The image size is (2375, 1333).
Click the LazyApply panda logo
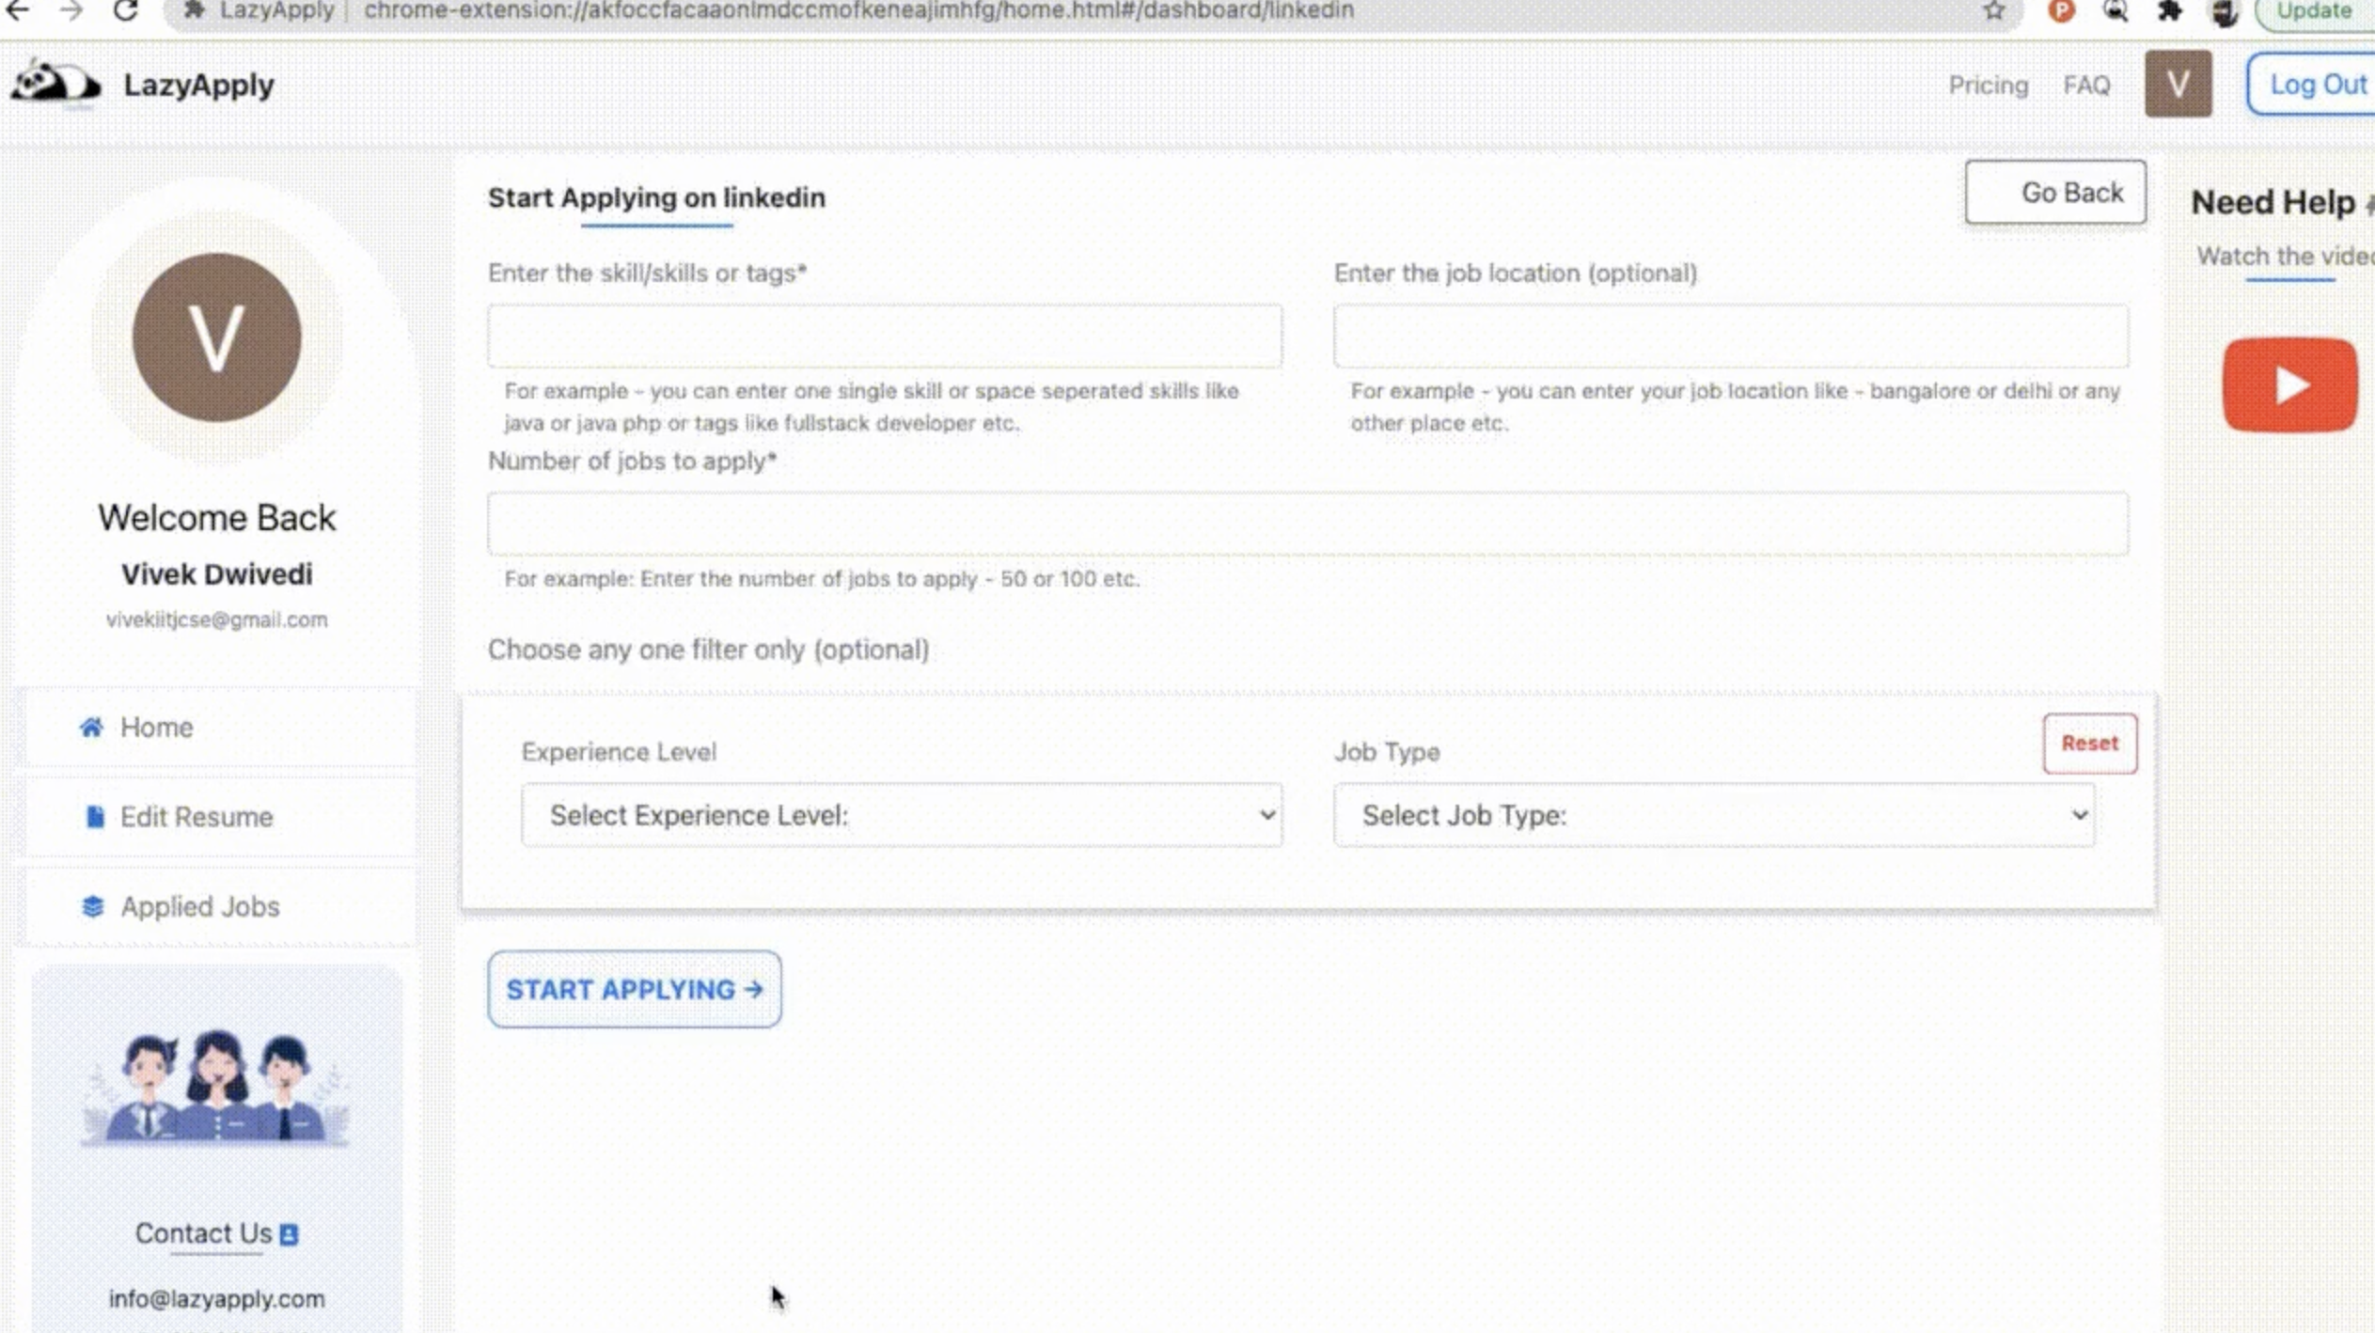click(55, 83)
